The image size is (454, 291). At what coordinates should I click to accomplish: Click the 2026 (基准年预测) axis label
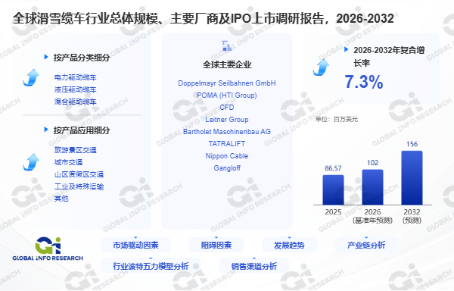pos(372,216)
